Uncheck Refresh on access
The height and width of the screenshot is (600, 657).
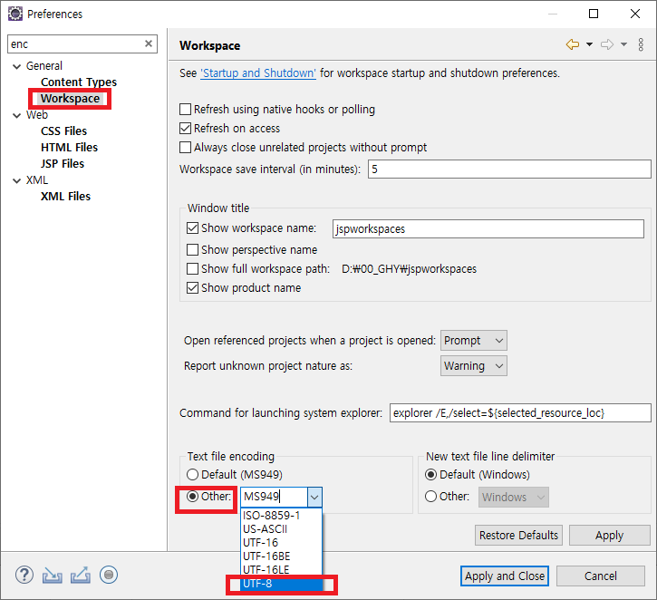pos(185,128)
